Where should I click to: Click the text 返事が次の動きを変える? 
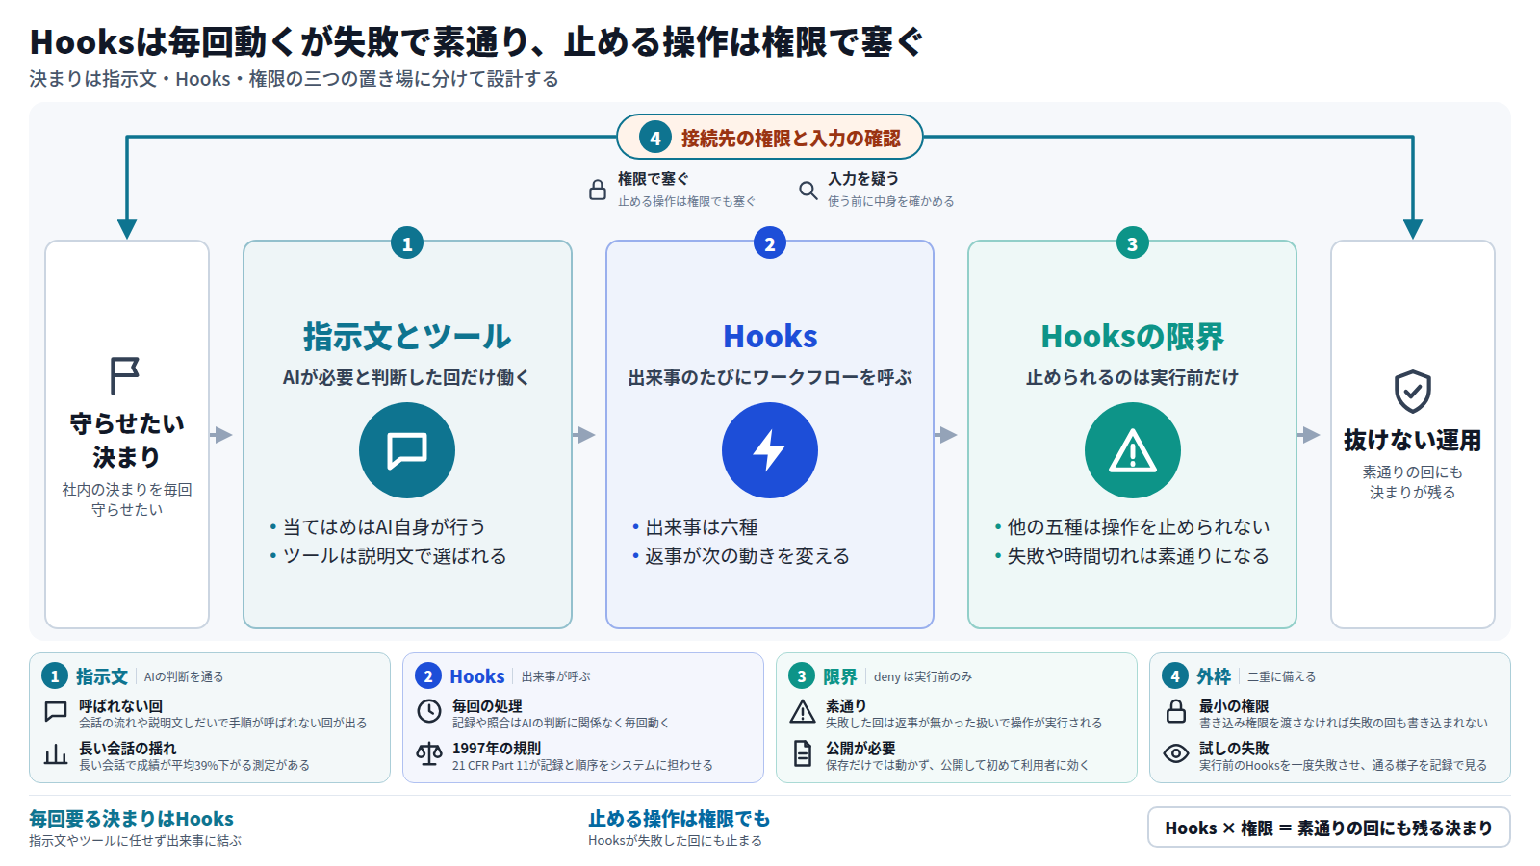point(748,556)
